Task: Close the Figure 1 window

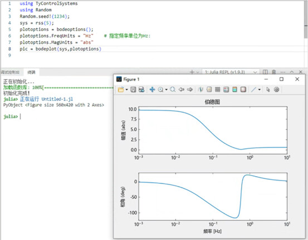Action: point(297,79)
